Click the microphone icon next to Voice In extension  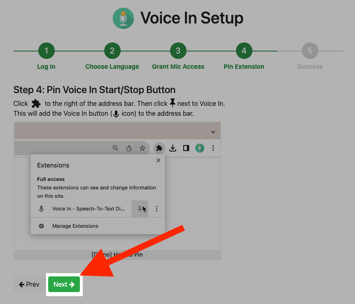point(41,209)
